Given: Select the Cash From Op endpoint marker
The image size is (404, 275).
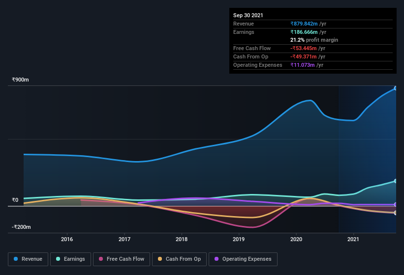Looking at the screenshot, I should (395, 213).
